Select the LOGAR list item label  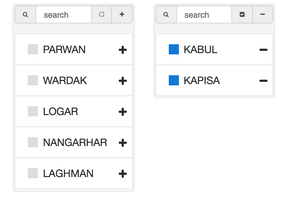61,112
